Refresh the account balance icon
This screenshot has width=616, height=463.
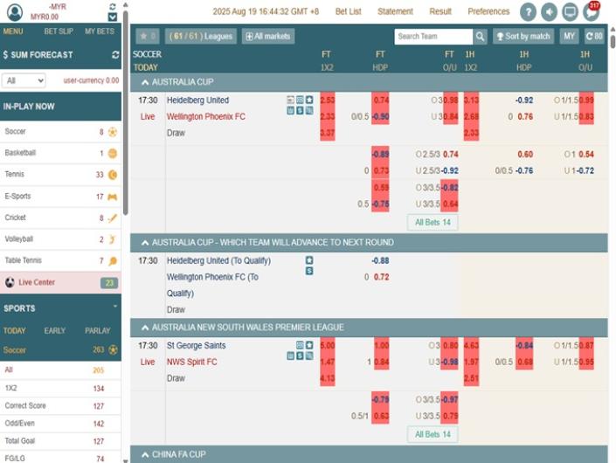click(x=112, y=6)
